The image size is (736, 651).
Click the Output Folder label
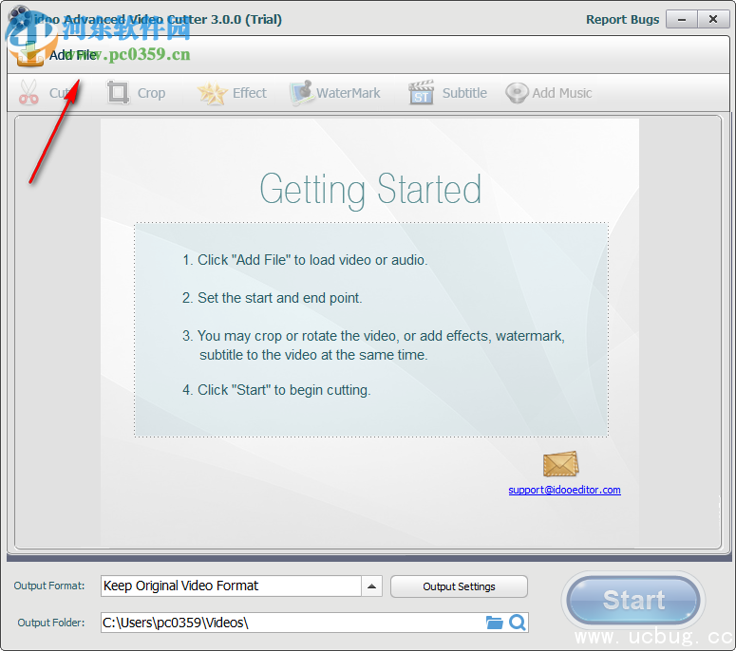51,623
